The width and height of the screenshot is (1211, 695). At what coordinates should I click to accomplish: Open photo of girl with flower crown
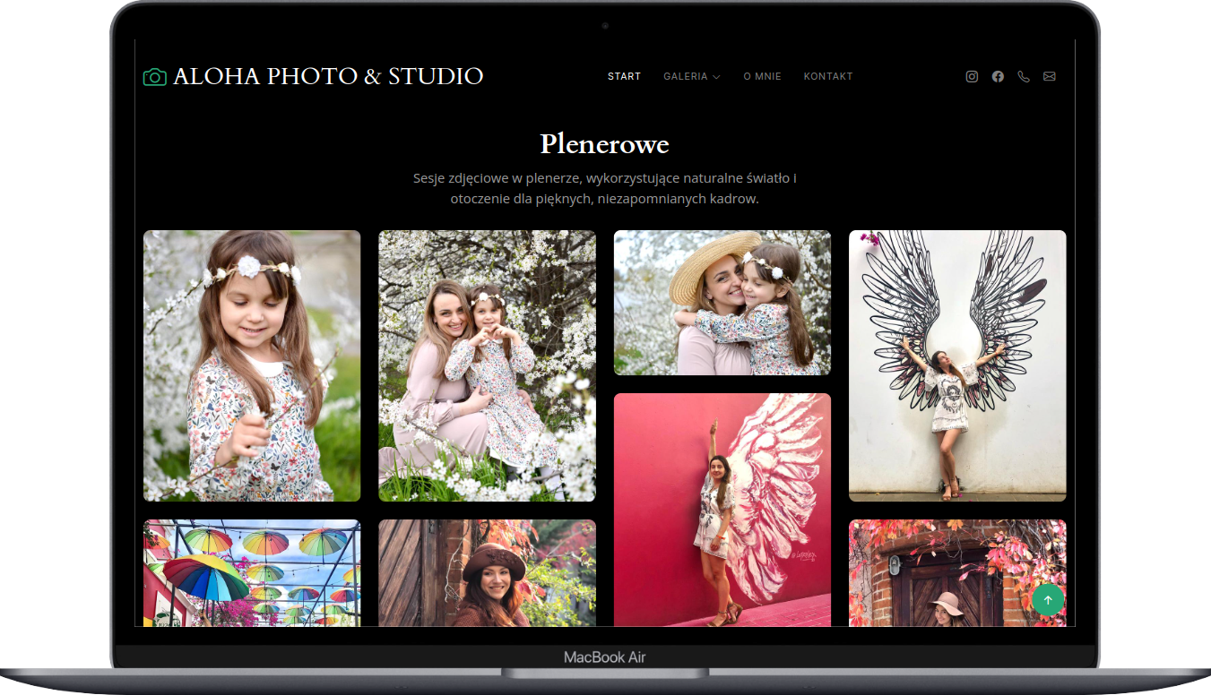252,365
